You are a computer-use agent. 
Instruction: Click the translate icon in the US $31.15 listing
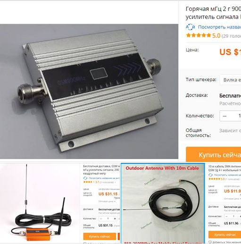tap(85, 178)
